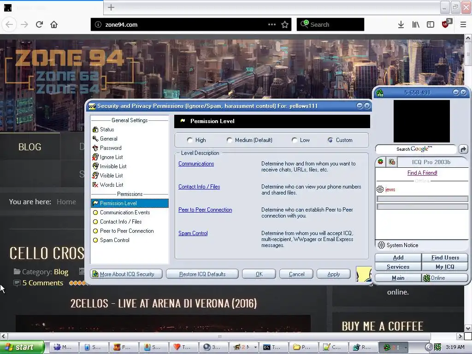472x354 pixels.
Task: Go to browser home page
Action: pos(54,24)
